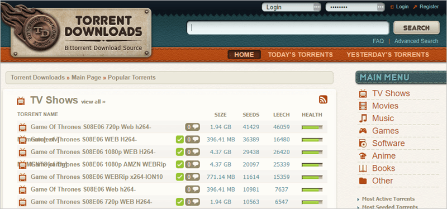
Task: Open the Advanced Search link
Action: click(416, 41)
